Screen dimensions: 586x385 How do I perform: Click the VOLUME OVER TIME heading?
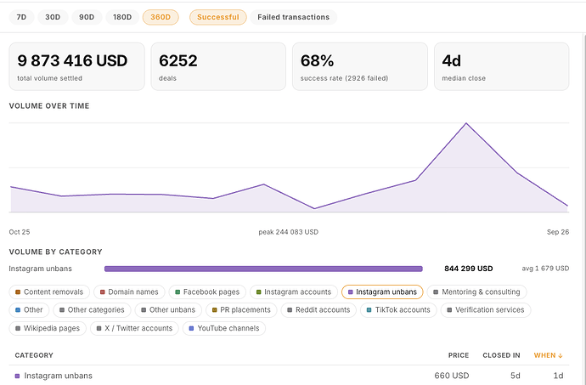click(x=49, y=106)
